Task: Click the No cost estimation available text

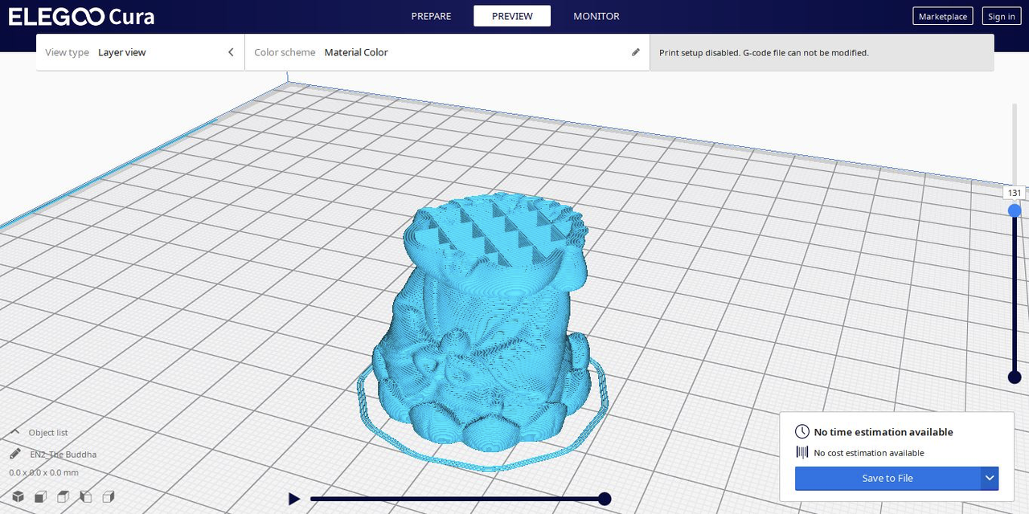Action: pos(869,453)
